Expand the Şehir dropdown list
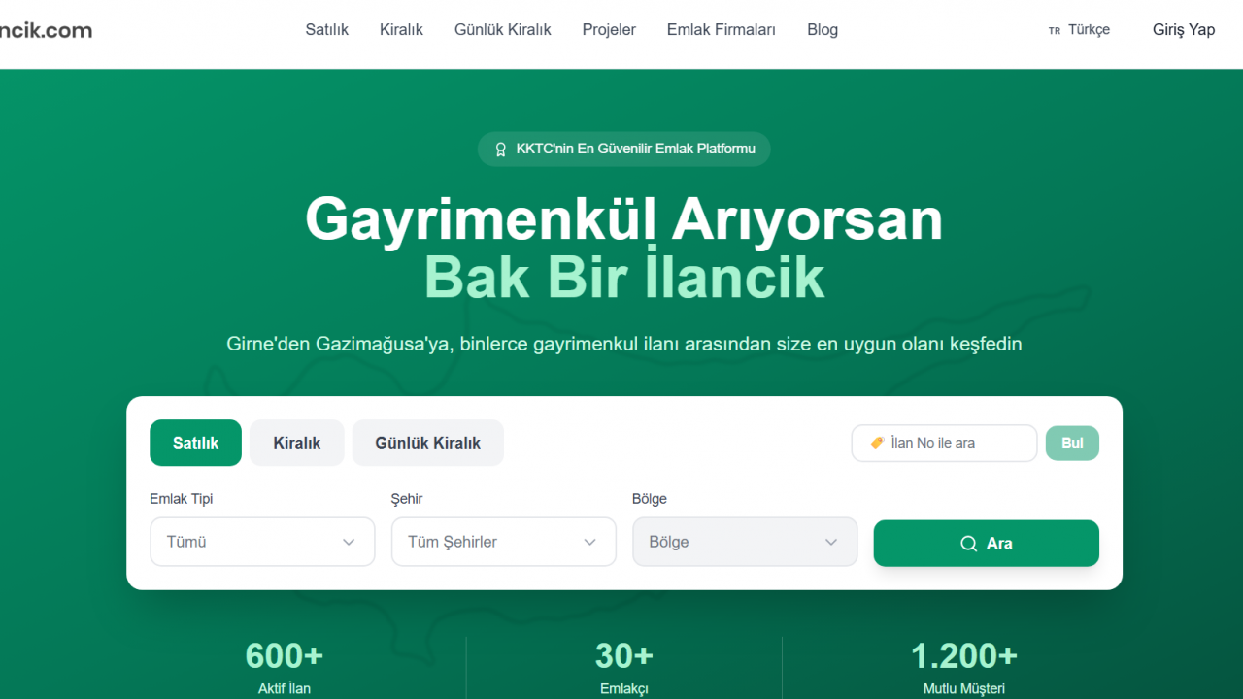This screenshot has height=699, width=1243. coord(503,542)
